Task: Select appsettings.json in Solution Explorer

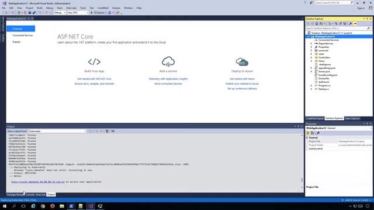Action: [327, 68]
